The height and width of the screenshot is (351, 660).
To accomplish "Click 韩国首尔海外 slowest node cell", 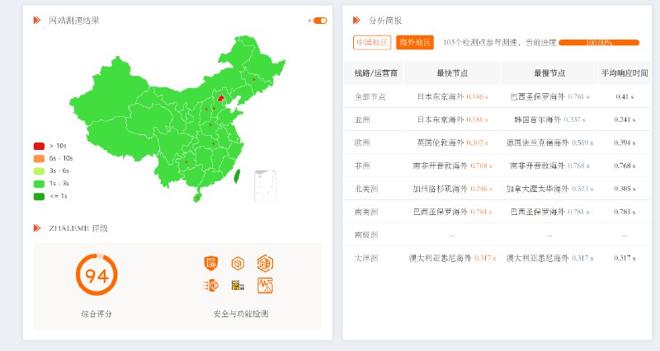I will tap(549, 119).
